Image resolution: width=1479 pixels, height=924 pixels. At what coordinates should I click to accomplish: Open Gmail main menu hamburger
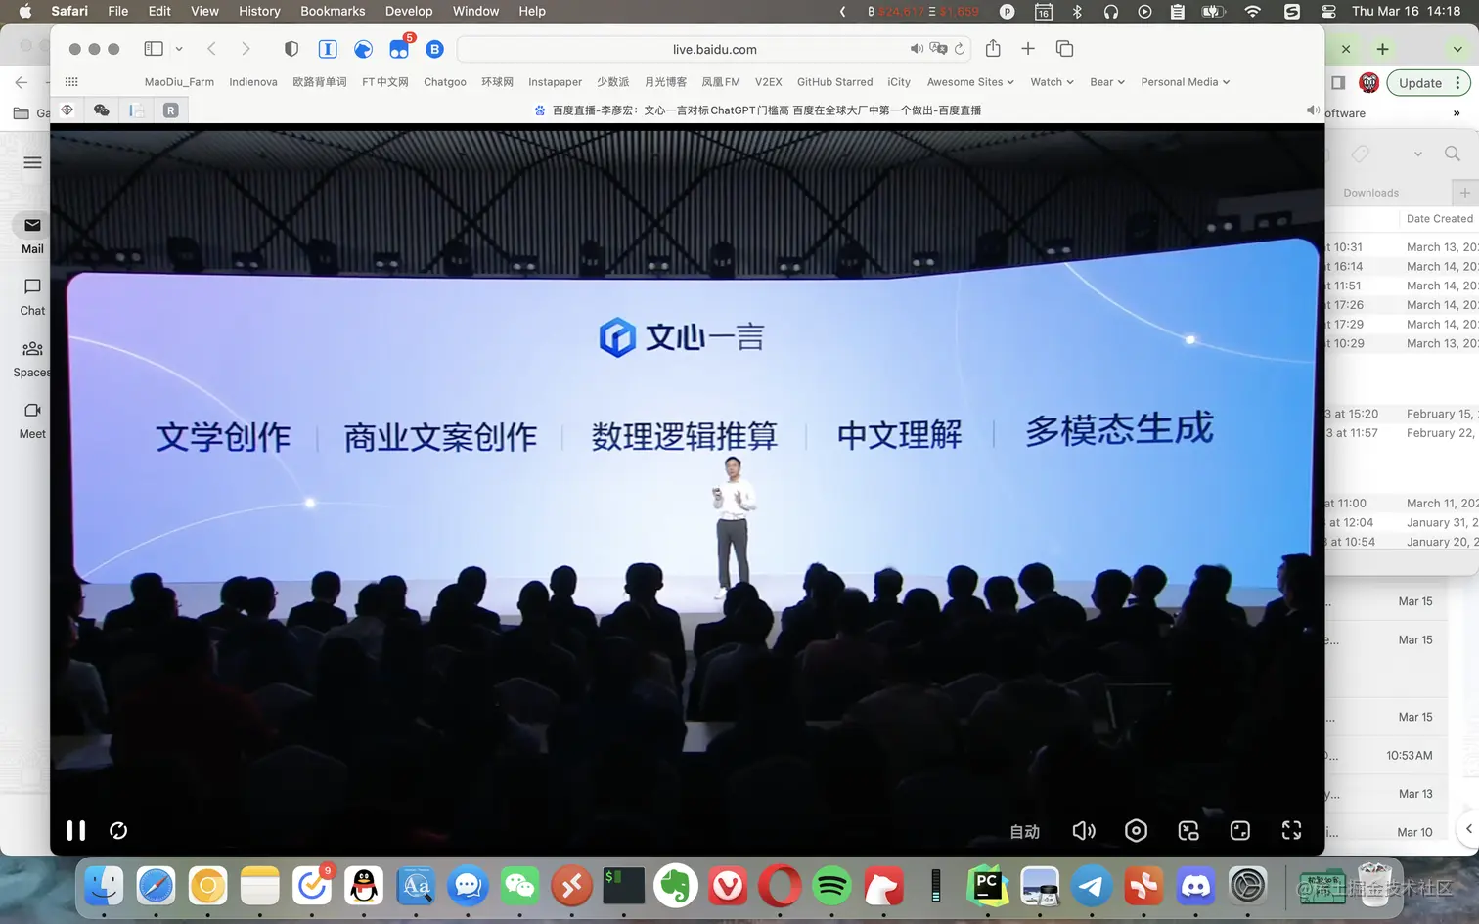[x=32, y=162]
